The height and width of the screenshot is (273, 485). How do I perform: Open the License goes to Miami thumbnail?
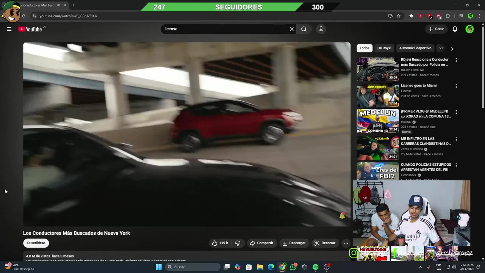(377, 95)
